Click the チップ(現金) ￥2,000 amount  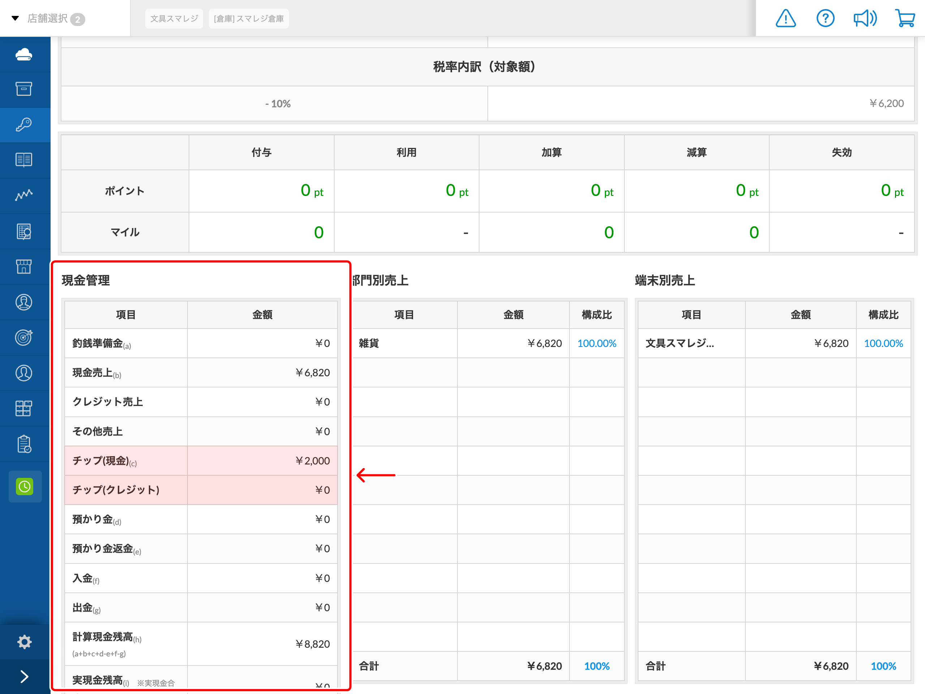(x=313, y=461)
